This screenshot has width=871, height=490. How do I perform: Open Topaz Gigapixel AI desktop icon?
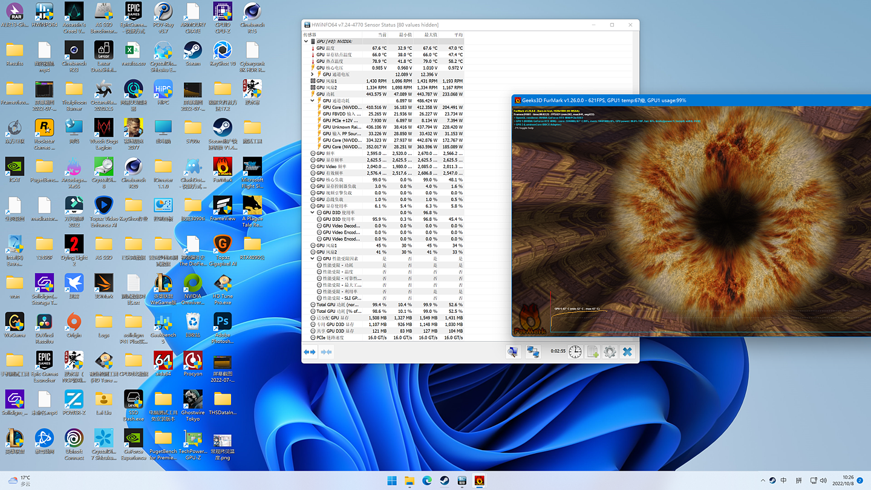(222, 250)
